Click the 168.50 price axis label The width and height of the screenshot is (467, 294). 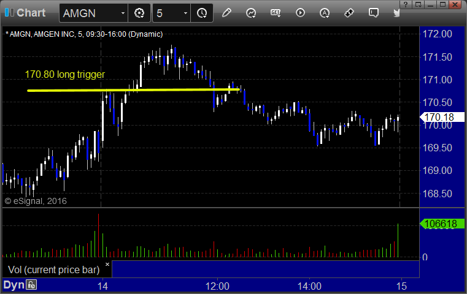[x=438, y=194]
